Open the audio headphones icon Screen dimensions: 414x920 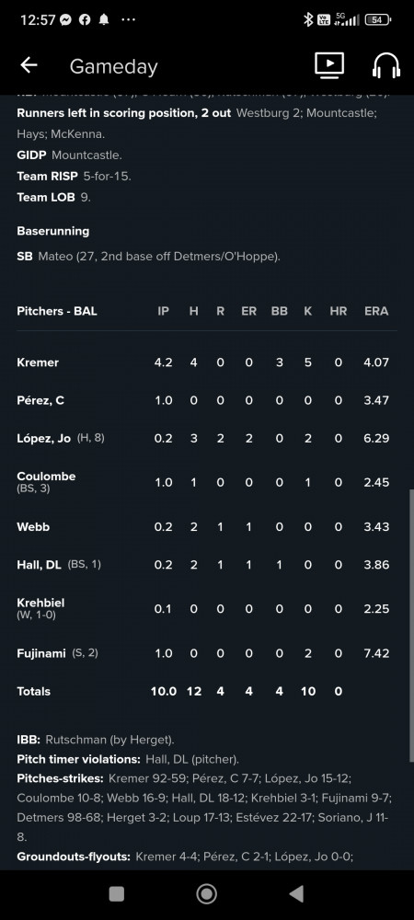click(386, 65)
